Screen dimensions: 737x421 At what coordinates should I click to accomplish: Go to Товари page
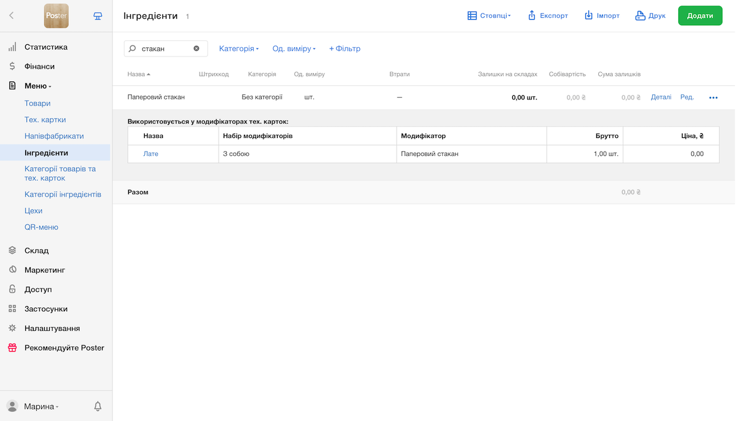(x=37, y=103)
